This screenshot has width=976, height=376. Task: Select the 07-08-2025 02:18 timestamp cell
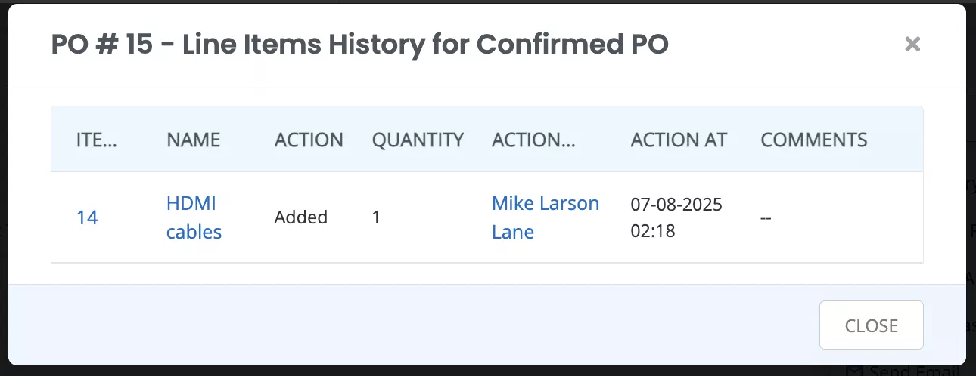pos(676,217)
